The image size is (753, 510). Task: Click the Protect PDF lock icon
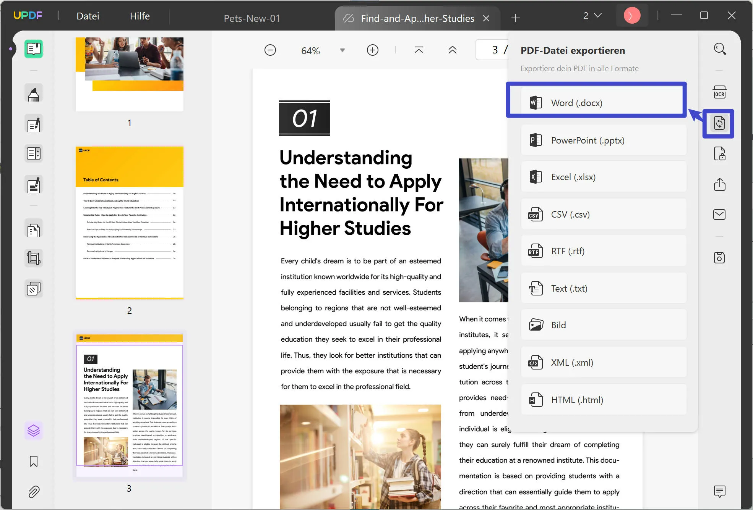coord(719,154)
